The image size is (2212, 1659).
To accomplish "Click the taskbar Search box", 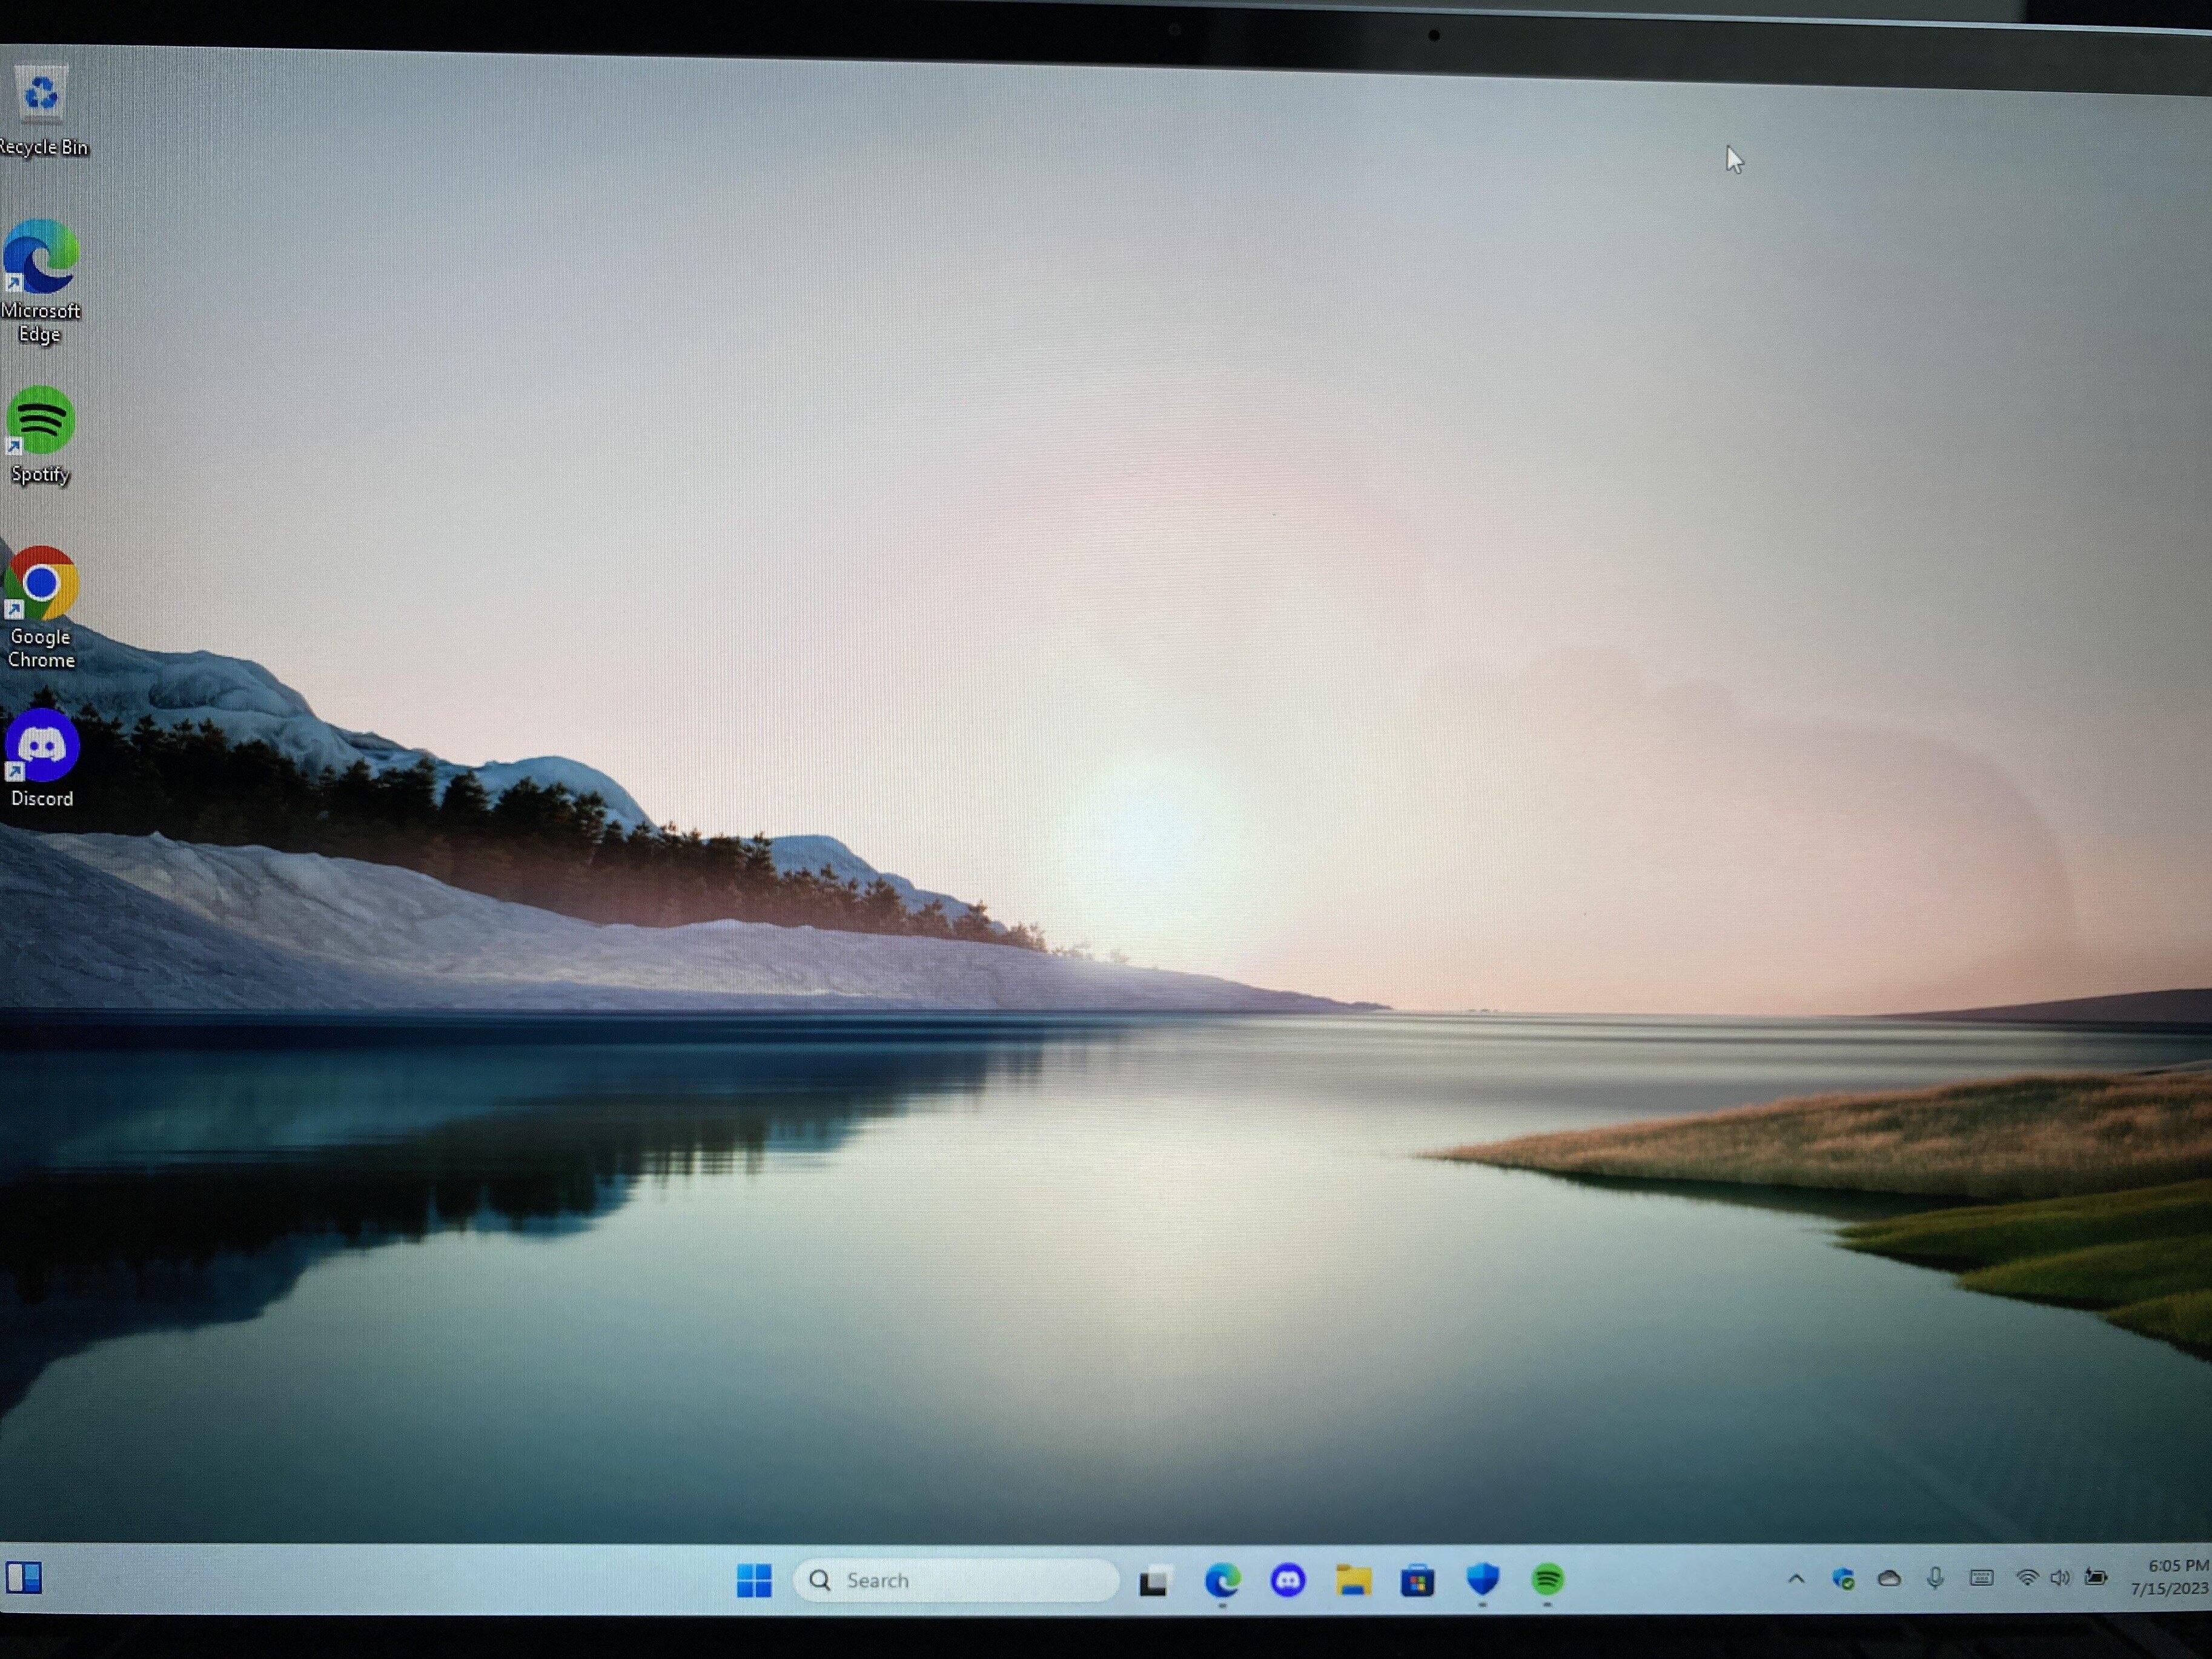I will [955, 1580].
